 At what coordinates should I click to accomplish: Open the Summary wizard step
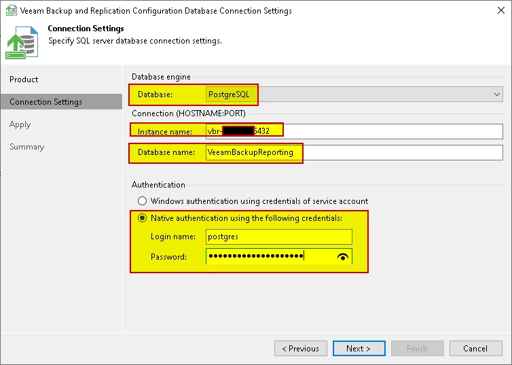click(26, 147)
